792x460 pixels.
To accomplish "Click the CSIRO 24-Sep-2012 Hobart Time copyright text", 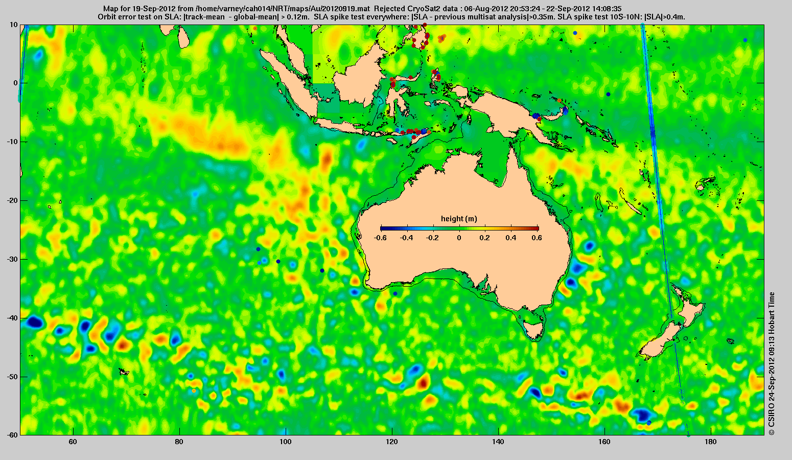I will [772, 363].
